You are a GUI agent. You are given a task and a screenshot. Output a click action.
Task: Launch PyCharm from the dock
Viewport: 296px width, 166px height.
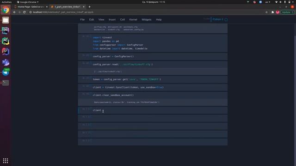coord(6,41)
